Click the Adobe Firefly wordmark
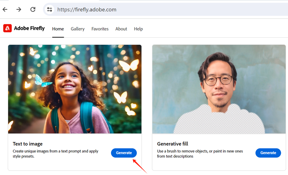Viewport: 288px width, 175px height. (29, 28)
